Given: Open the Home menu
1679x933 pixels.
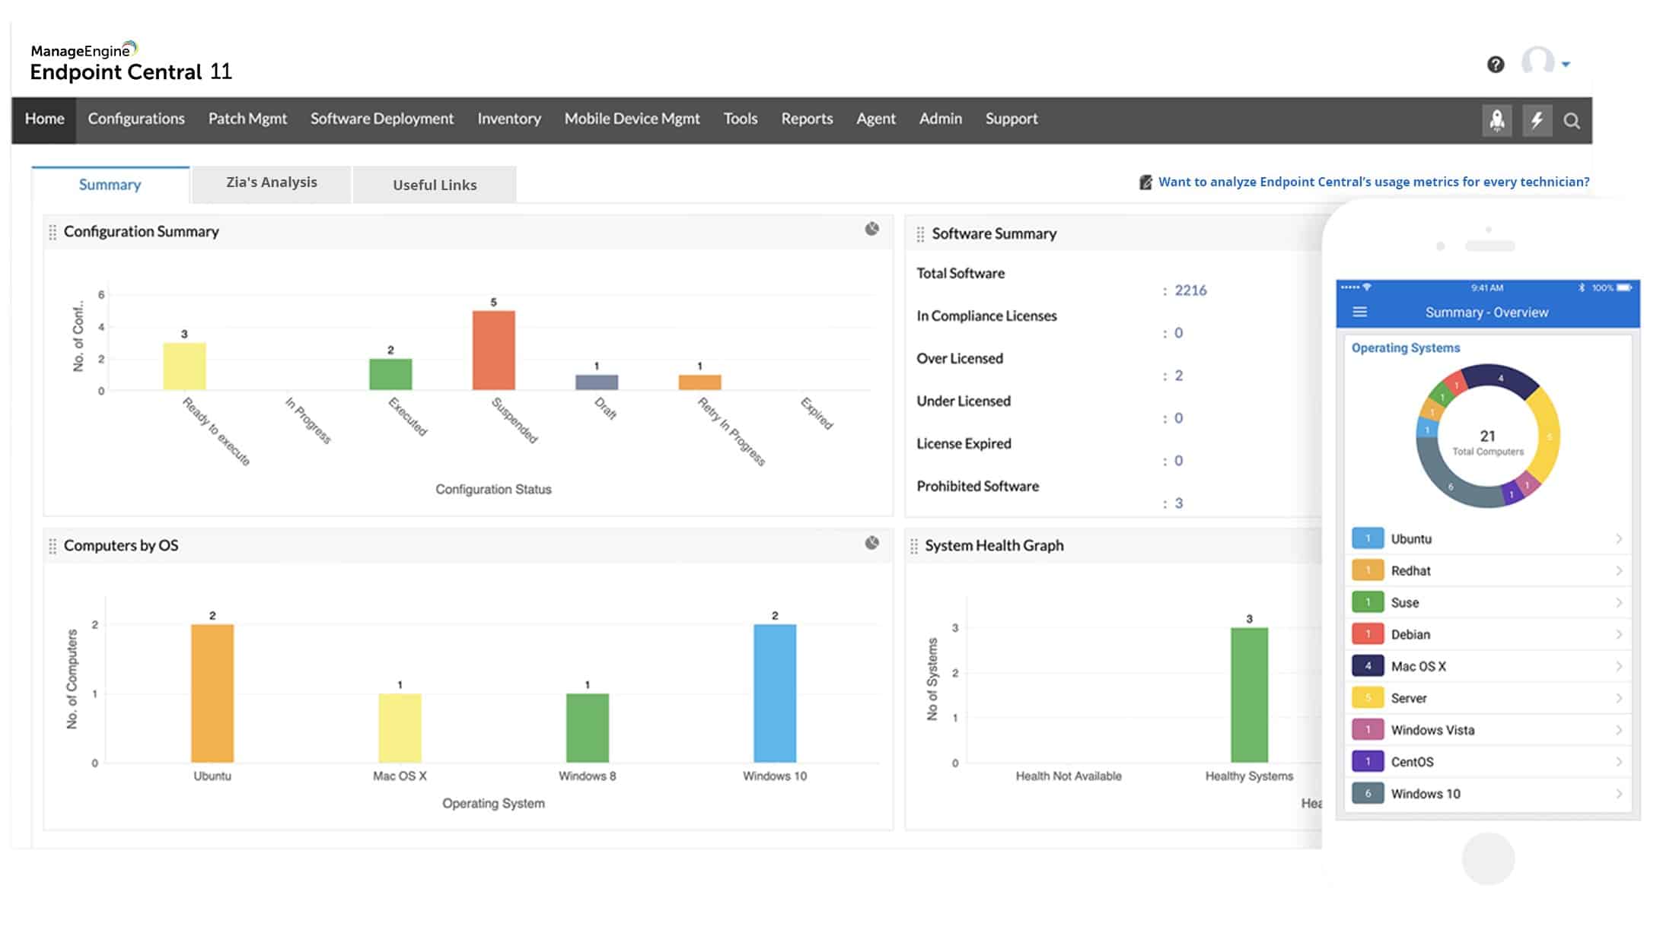Looking at the screenshot, I should pos(44,119).
